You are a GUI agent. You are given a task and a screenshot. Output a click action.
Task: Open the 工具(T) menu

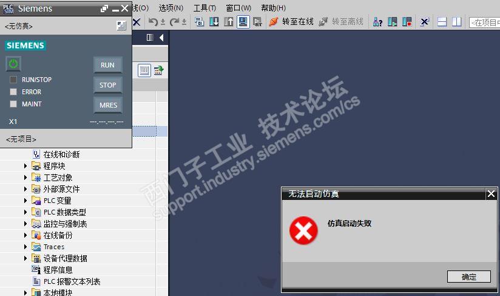(204, 8)
